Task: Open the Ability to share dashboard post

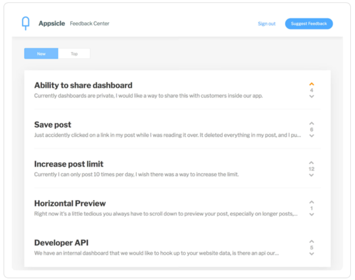Action: click(83, 85)
